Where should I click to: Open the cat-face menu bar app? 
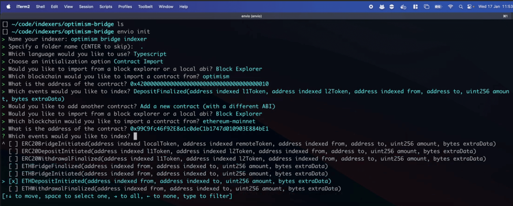(382, 7)
